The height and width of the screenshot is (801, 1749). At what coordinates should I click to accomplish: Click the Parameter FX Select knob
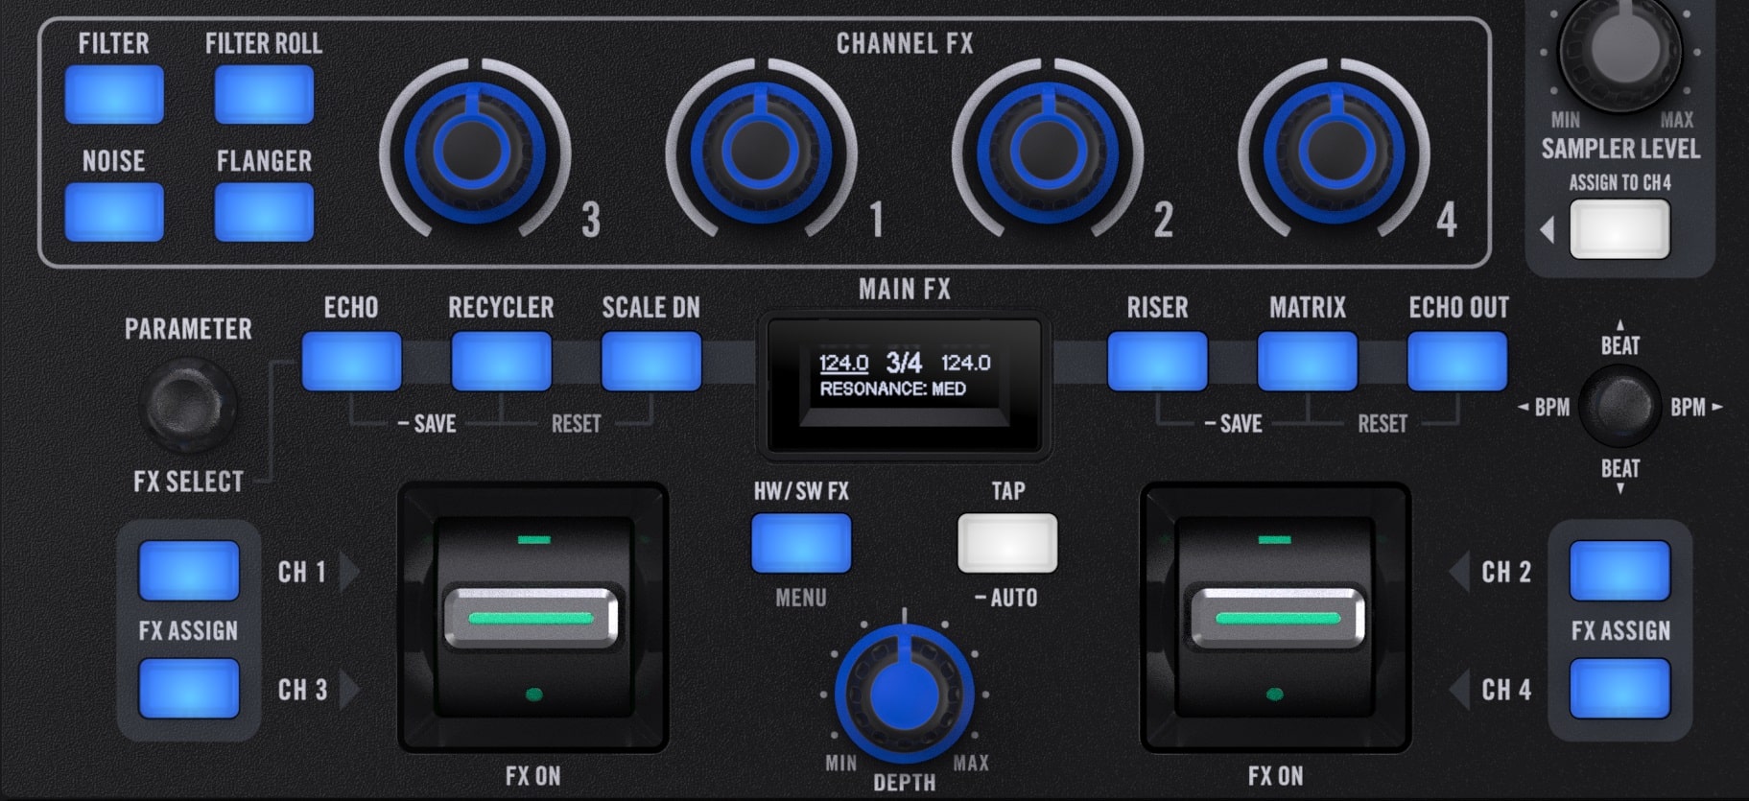coord(188,404)
